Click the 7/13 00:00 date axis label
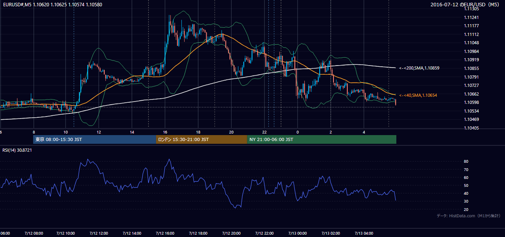 [x=298, y=233]
